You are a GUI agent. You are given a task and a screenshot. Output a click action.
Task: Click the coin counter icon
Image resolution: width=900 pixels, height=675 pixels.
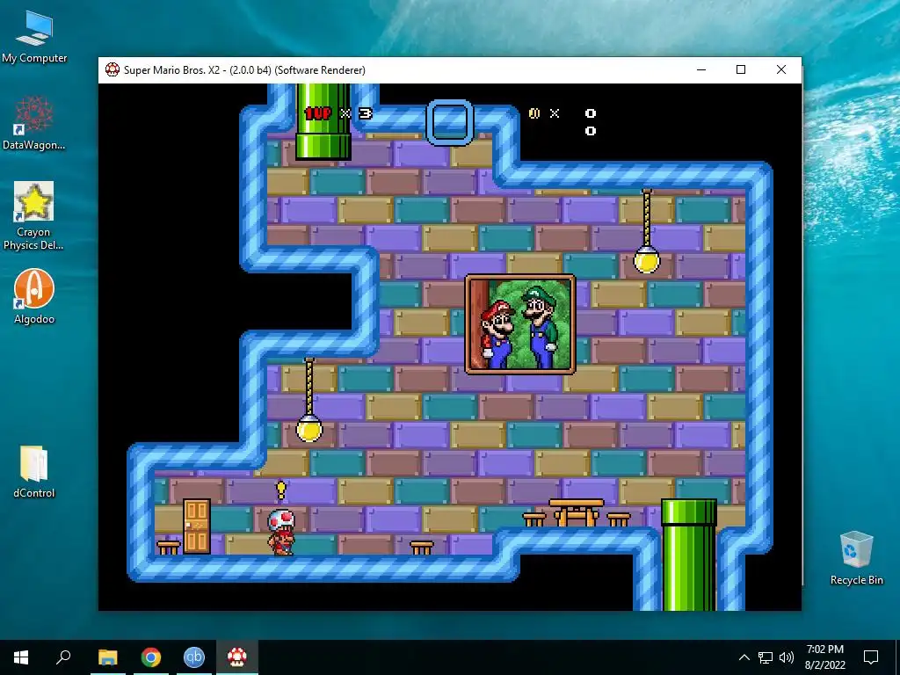coord(534,113)
